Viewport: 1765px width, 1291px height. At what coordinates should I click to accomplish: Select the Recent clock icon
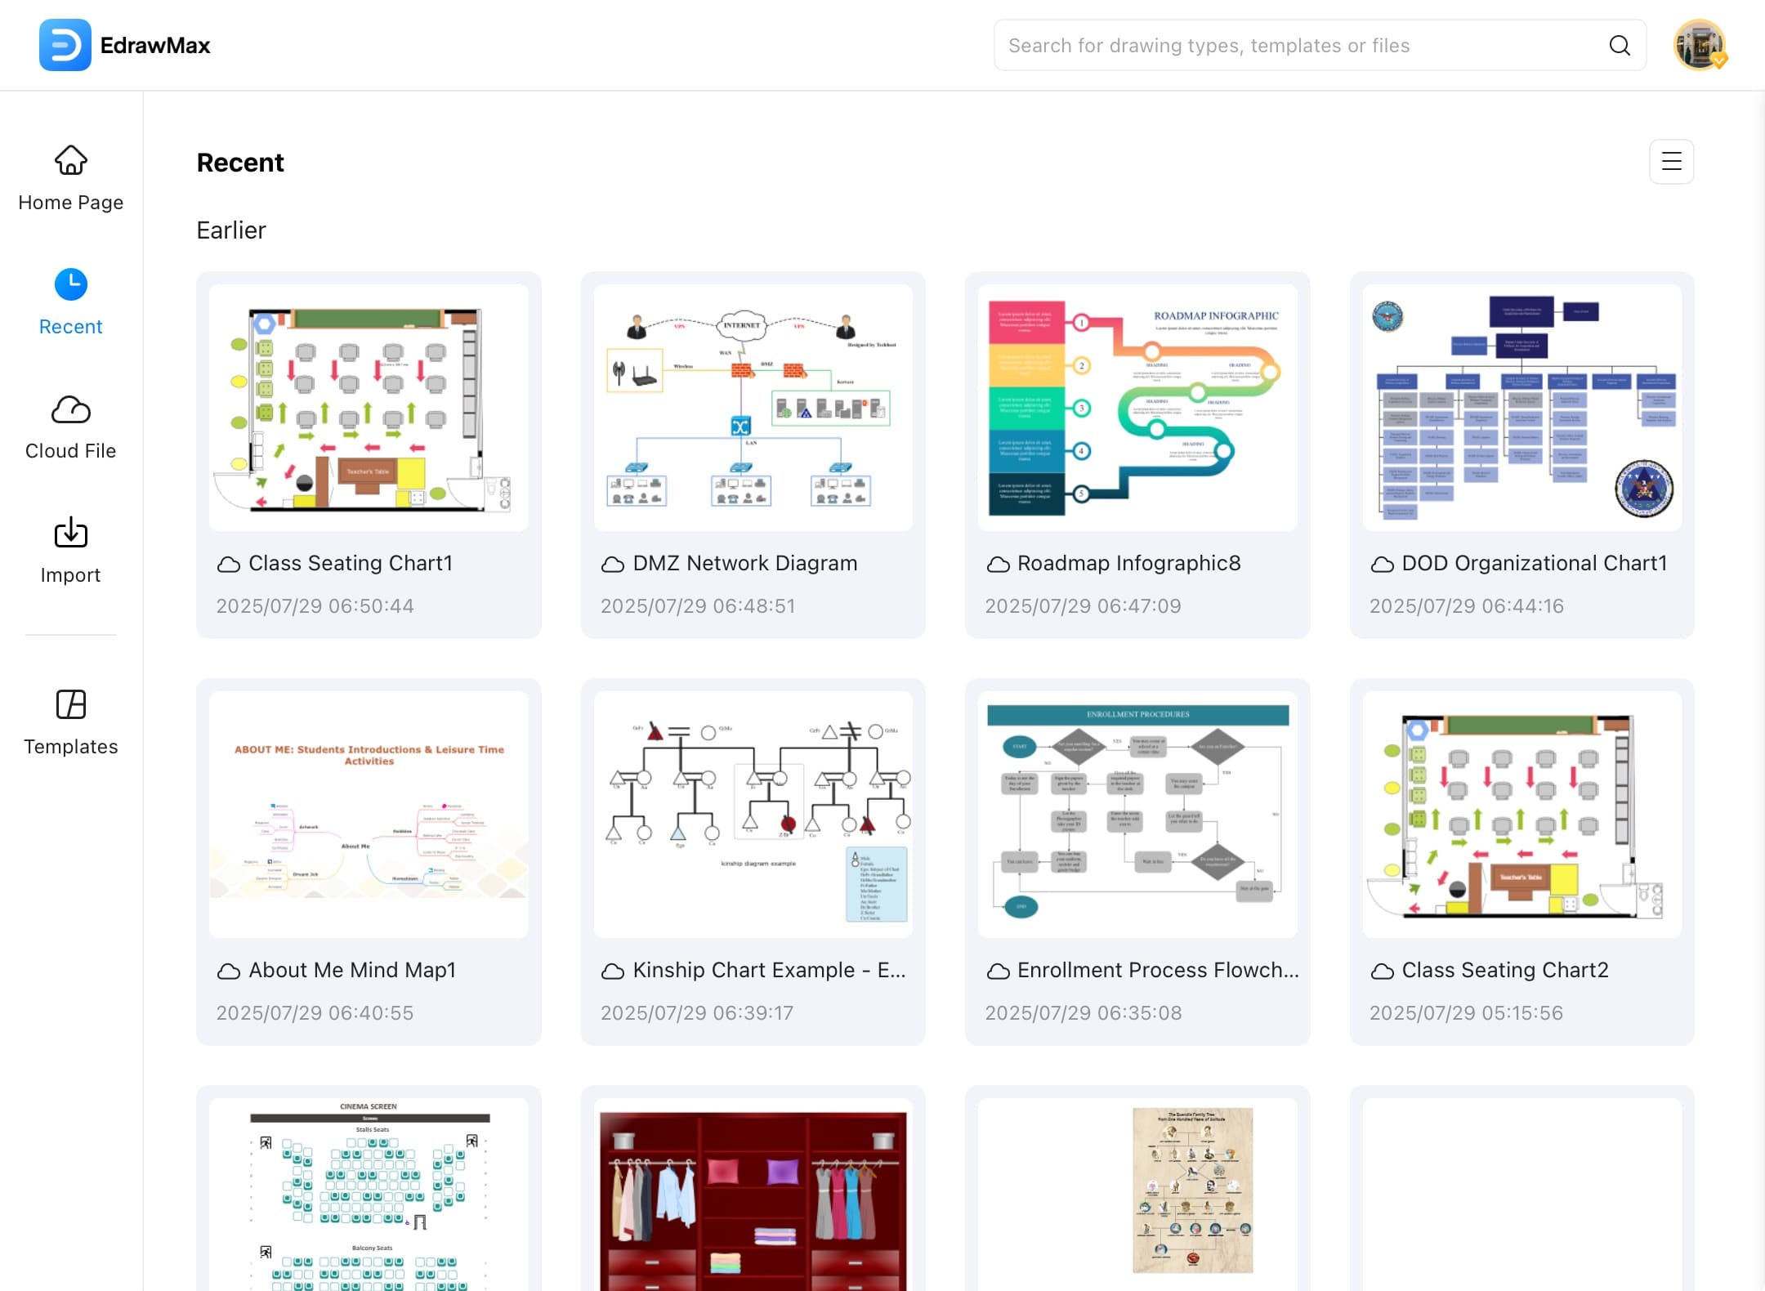coord(71,284)
